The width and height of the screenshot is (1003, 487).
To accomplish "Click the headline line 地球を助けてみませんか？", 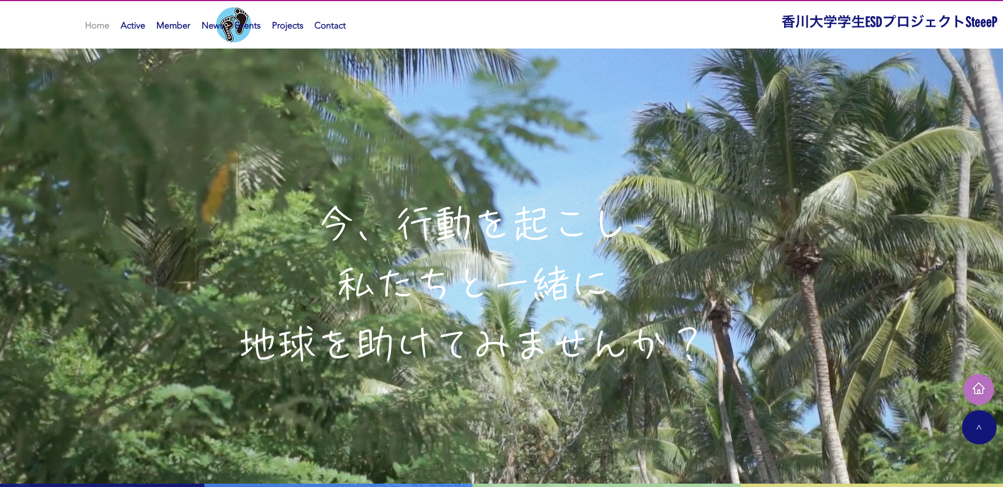I will 470,343.
